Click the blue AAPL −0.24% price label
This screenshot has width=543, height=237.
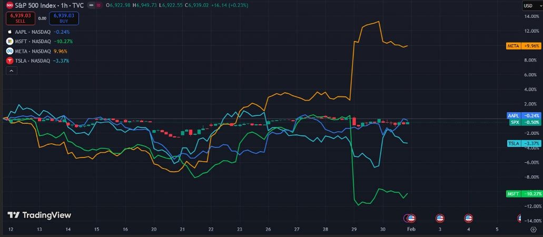(x=524, y=116)
